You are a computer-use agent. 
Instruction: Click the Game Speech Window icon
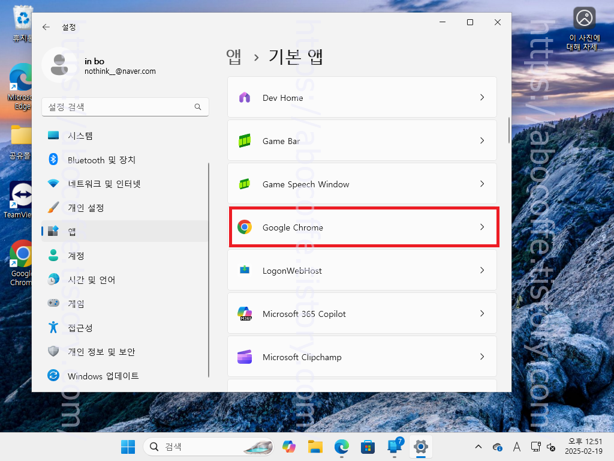[x=245, y=184]
